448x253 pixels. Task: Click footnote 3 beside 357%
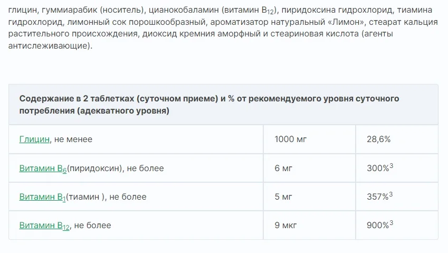(392, 194)
